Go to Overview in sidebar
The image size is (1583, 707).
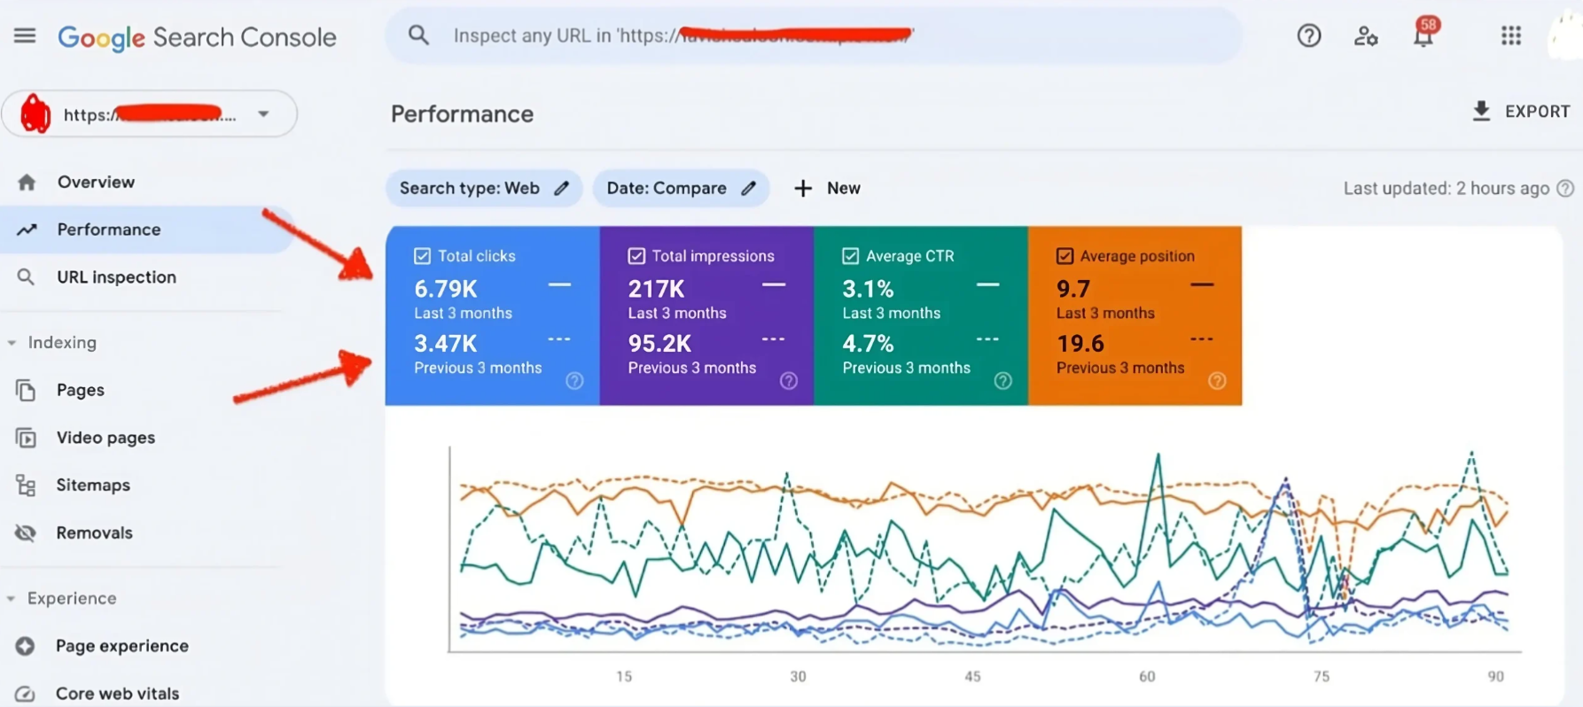point(96,182)
